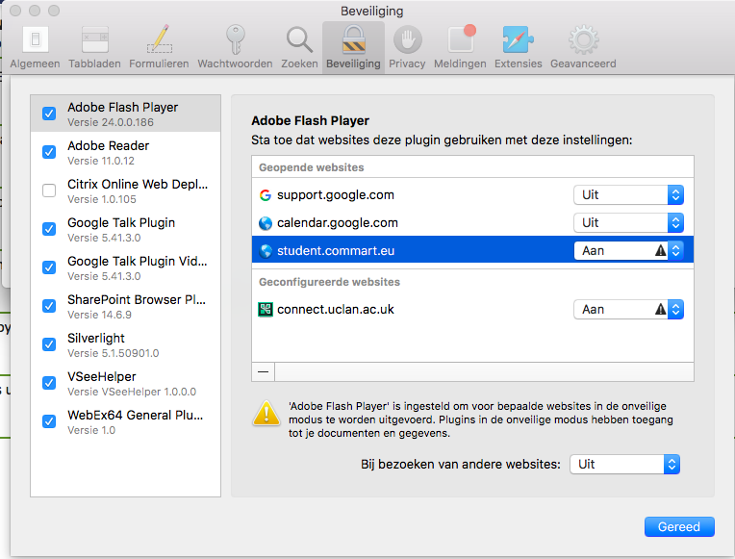Open the Extensies puzzle icon
This screenshot has height=559, width=735.
(518, 39)
